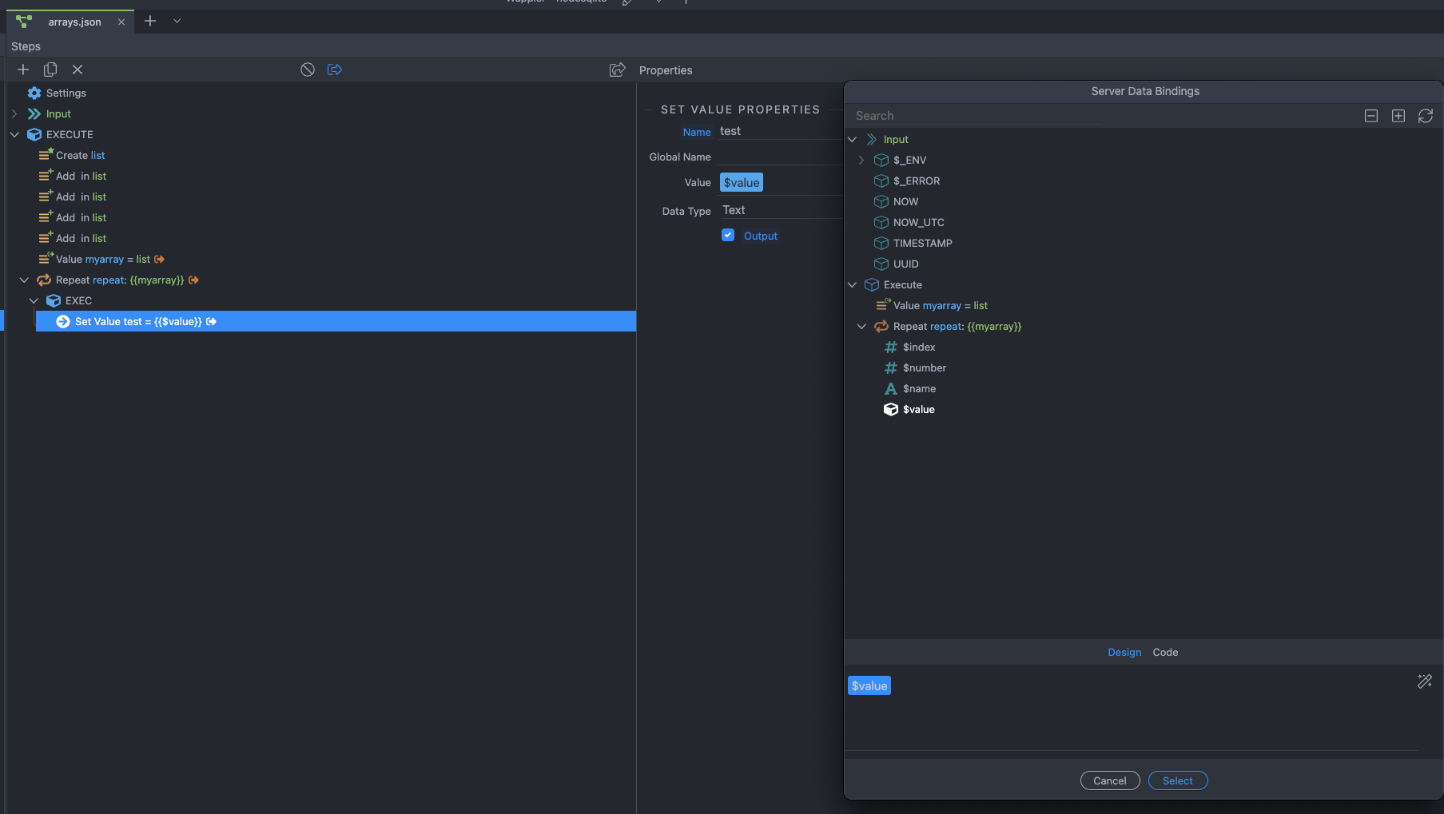
Task: Click the blue run/export icon in Steps toolbar
Action: coord(335,69)
